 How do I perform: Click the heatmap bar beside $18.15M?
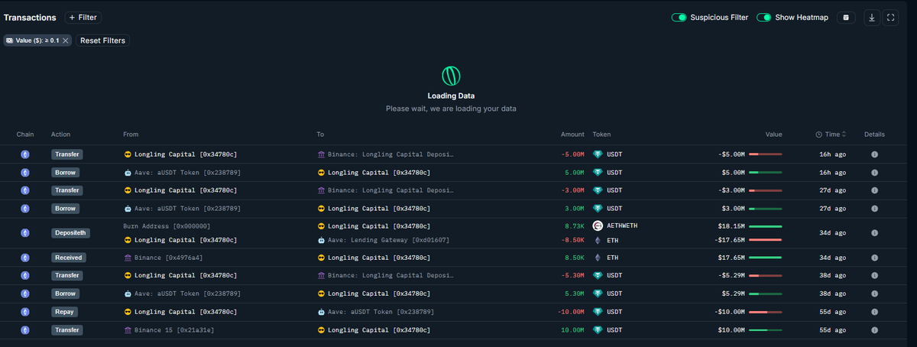(x=765, y=226)
